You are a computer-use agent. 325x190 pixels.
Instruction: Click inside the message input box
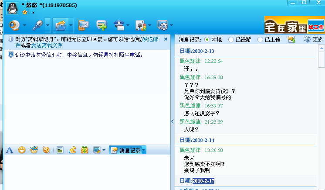coord(87,173)
